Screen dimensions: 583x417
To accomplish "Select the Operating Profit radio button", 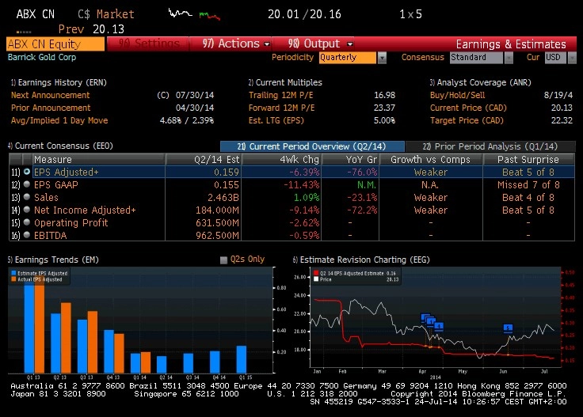I will [x=27, y=222].
